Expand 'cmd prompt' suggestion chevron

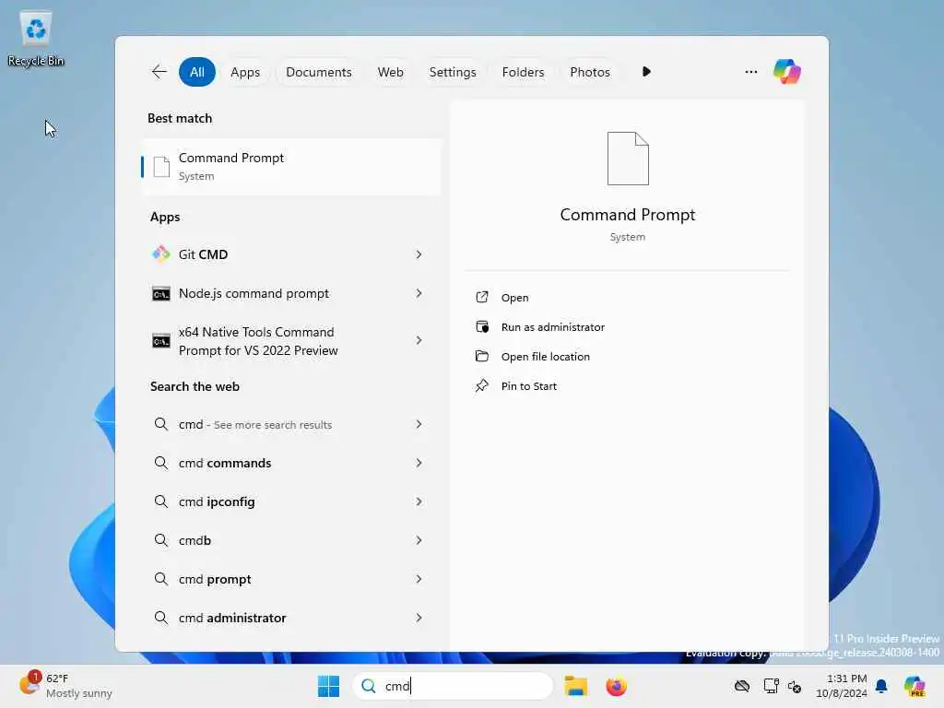(419, 579)
